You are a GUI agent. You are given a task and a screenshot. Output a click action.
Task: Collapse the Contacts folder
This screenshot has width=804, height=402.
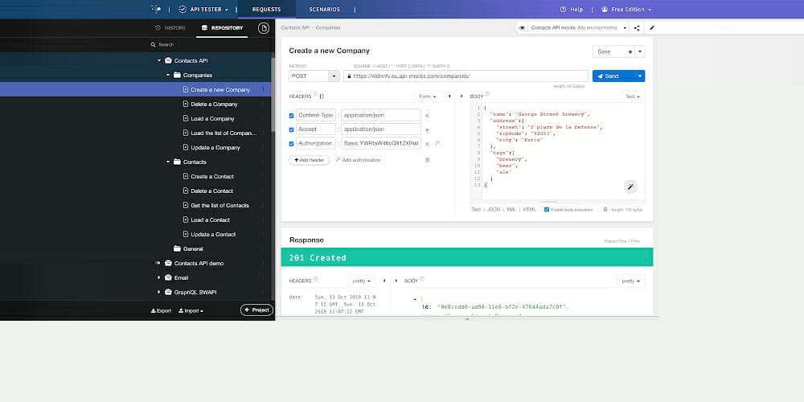[168, 162]
